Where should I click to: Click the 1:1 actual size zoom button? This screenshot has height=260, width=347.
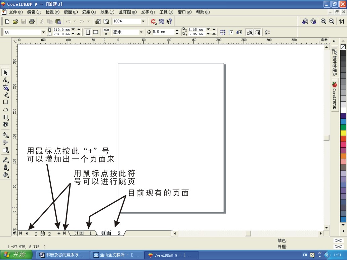(x=342, y=21)
